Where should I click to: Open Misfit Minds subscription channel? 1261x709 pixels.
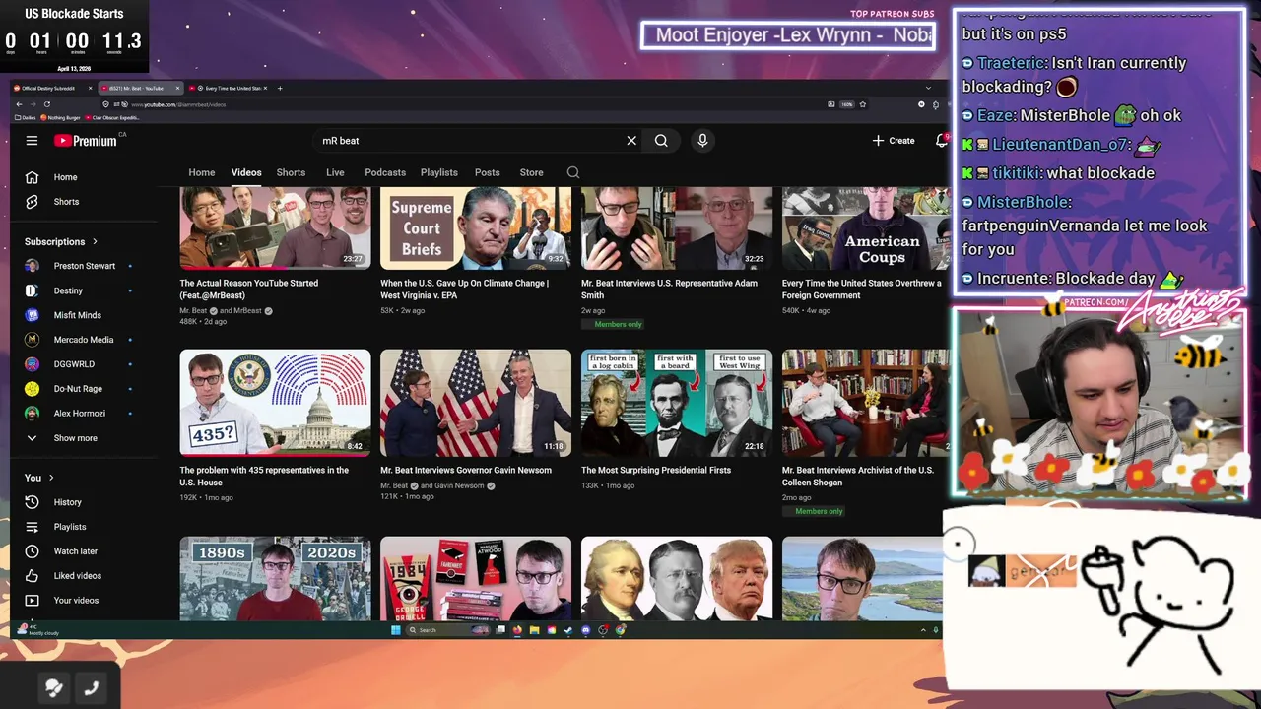[x=78, y=315]
